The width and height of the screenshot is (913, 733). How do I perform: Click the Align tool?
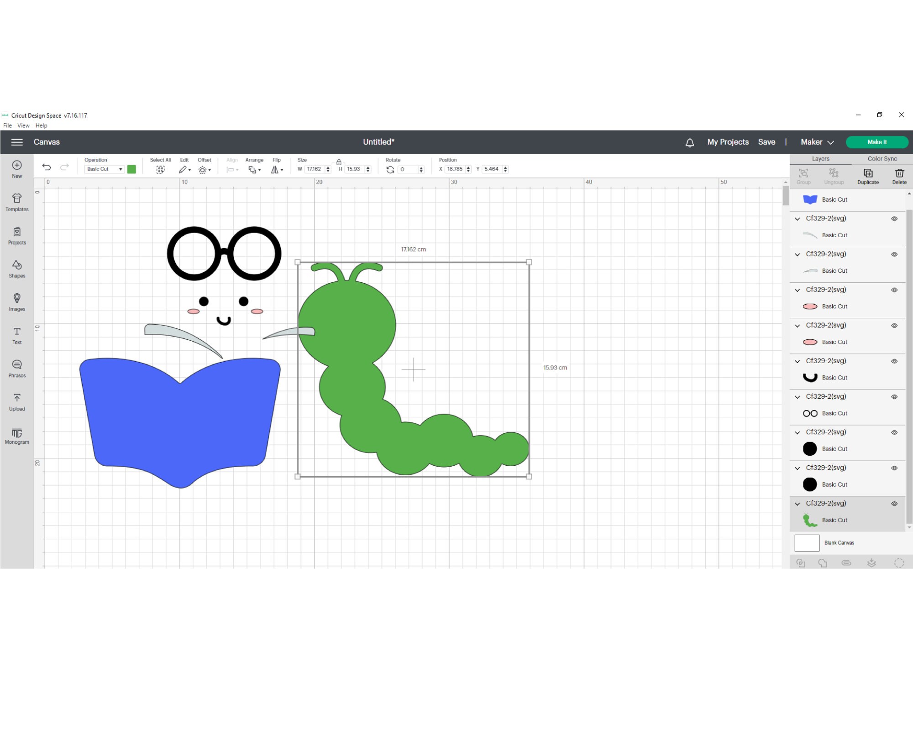click(232, 166)
